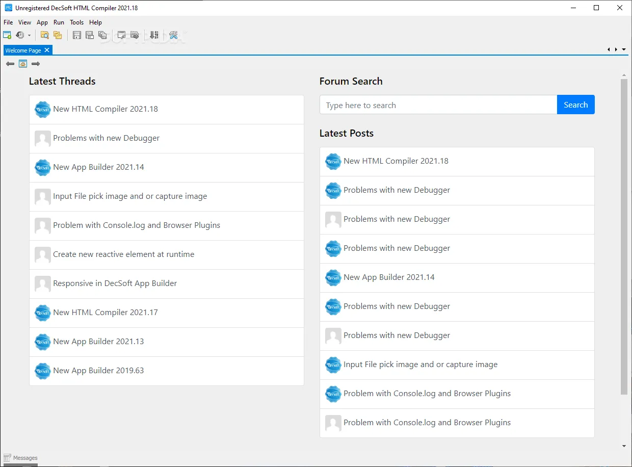Image resolution: width=632 pixels, height=467 pixels.
Task: Click the Save floppy disk icon
Action: (x=77, y=35)
